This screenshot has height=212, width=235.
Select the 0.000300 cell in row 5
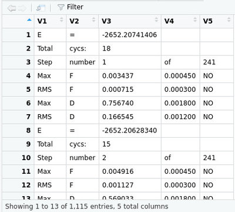tap(180, 90)
